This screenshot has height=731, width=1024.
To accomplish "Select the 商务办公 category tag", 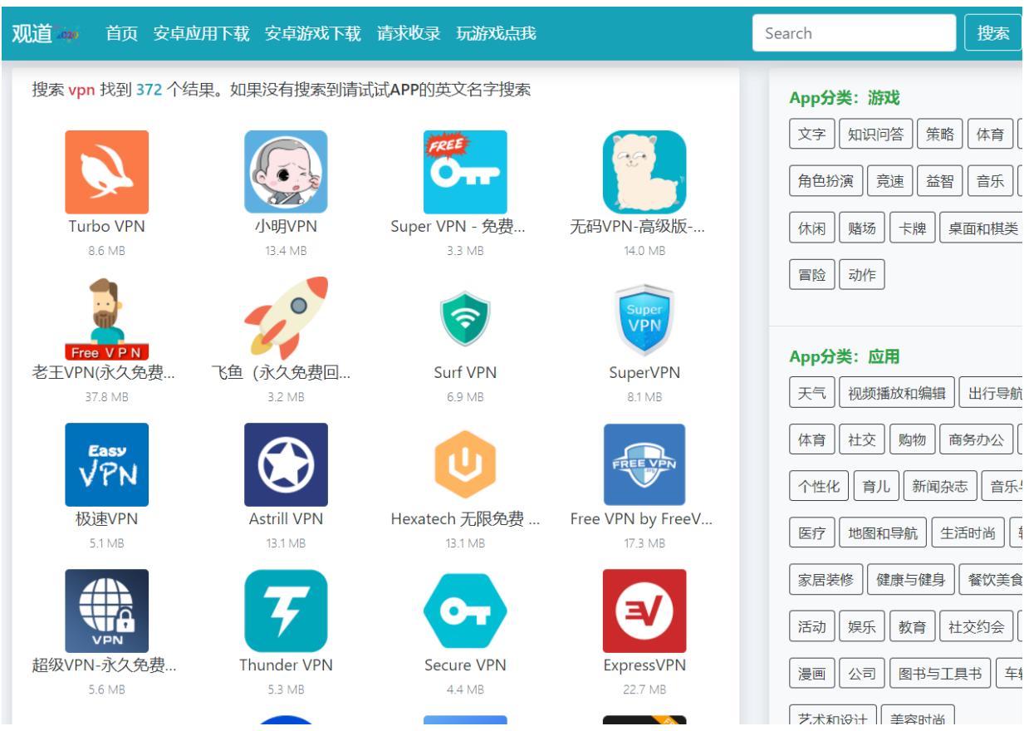I will tap(976, 440).
